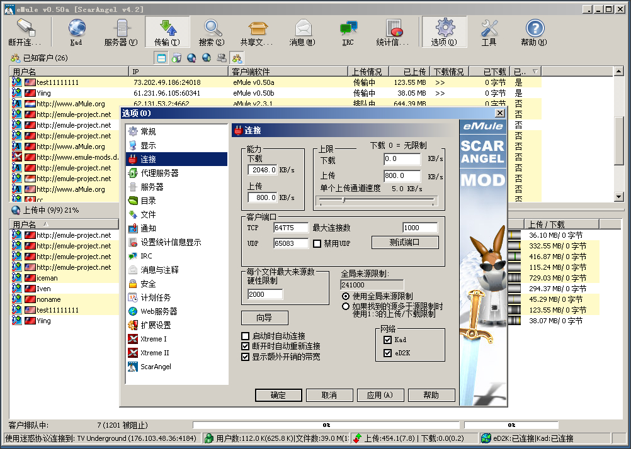Screen dimensions: 631x449
Task: Select Web服务器 in options list
Action: click(177, 311)
